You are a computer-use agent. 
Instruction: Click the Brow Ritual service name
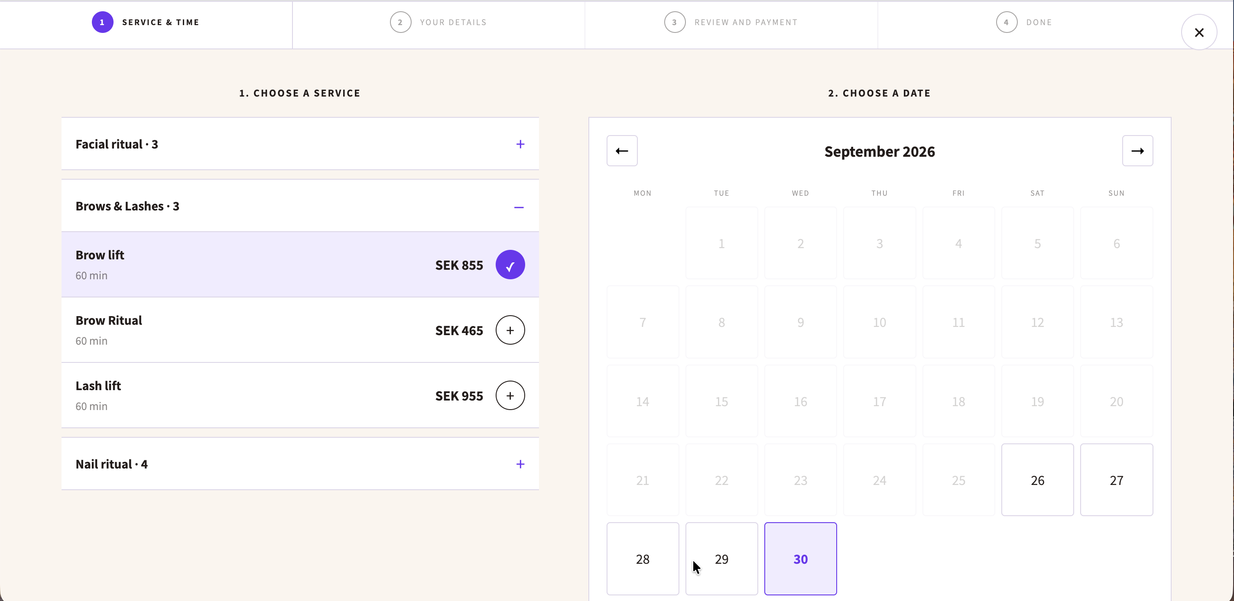tap(109, 320)
